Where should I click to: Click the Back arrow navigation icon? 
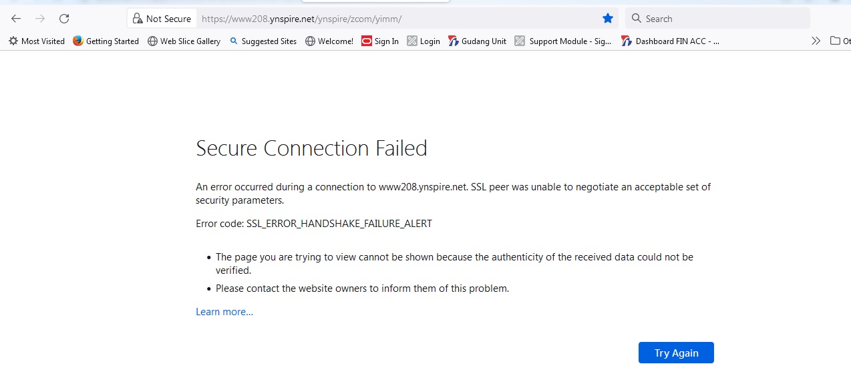(x=16, y=19)
